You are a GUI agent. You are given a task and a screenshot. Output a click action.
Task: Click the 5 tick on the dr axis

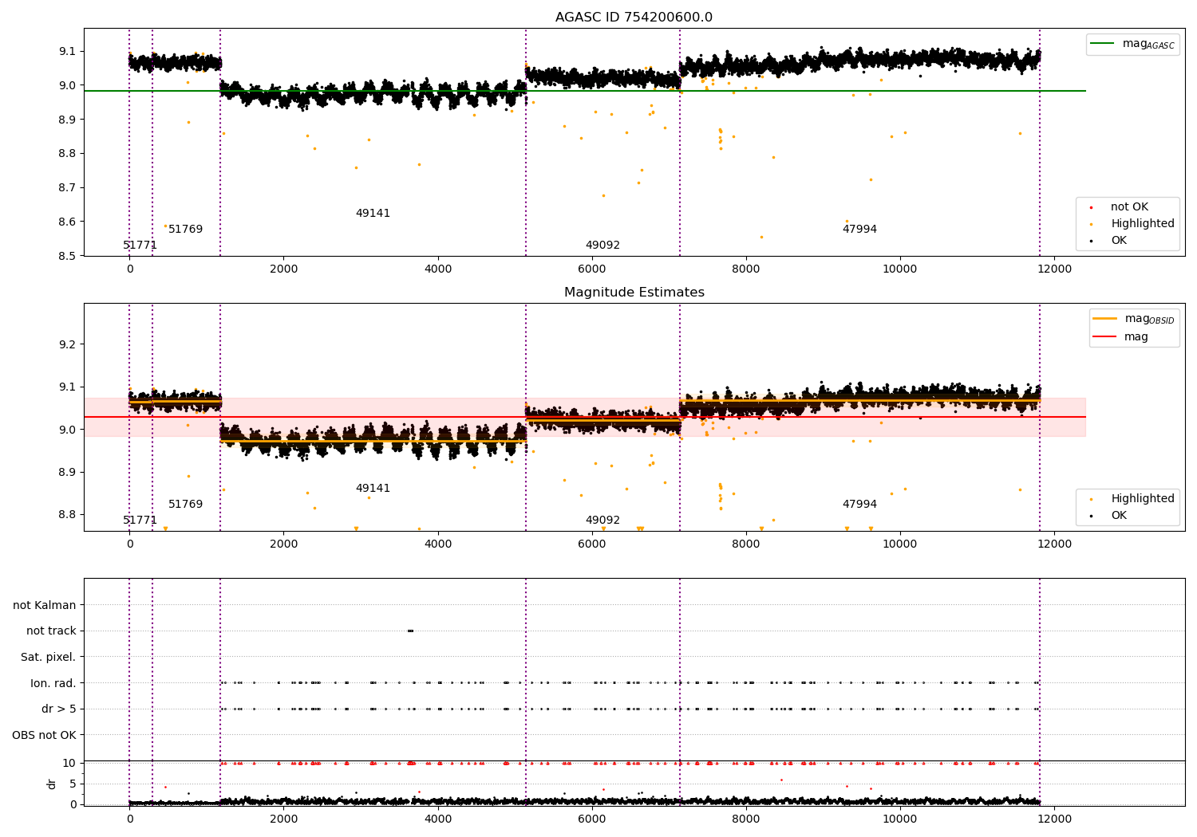(x=73, y=784)
